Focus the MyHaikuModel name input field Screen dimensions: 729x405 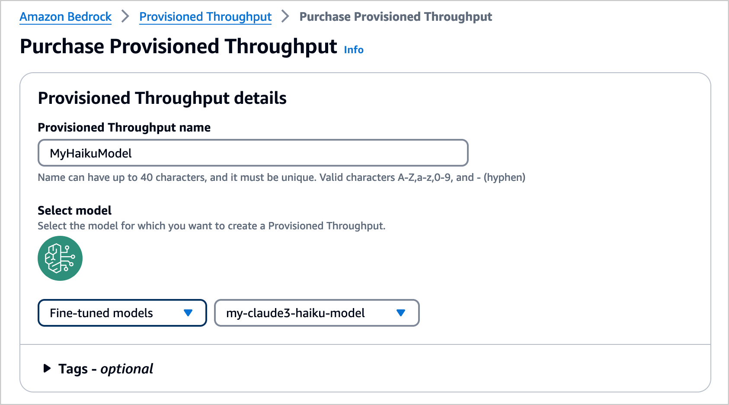tap(253, 153)
